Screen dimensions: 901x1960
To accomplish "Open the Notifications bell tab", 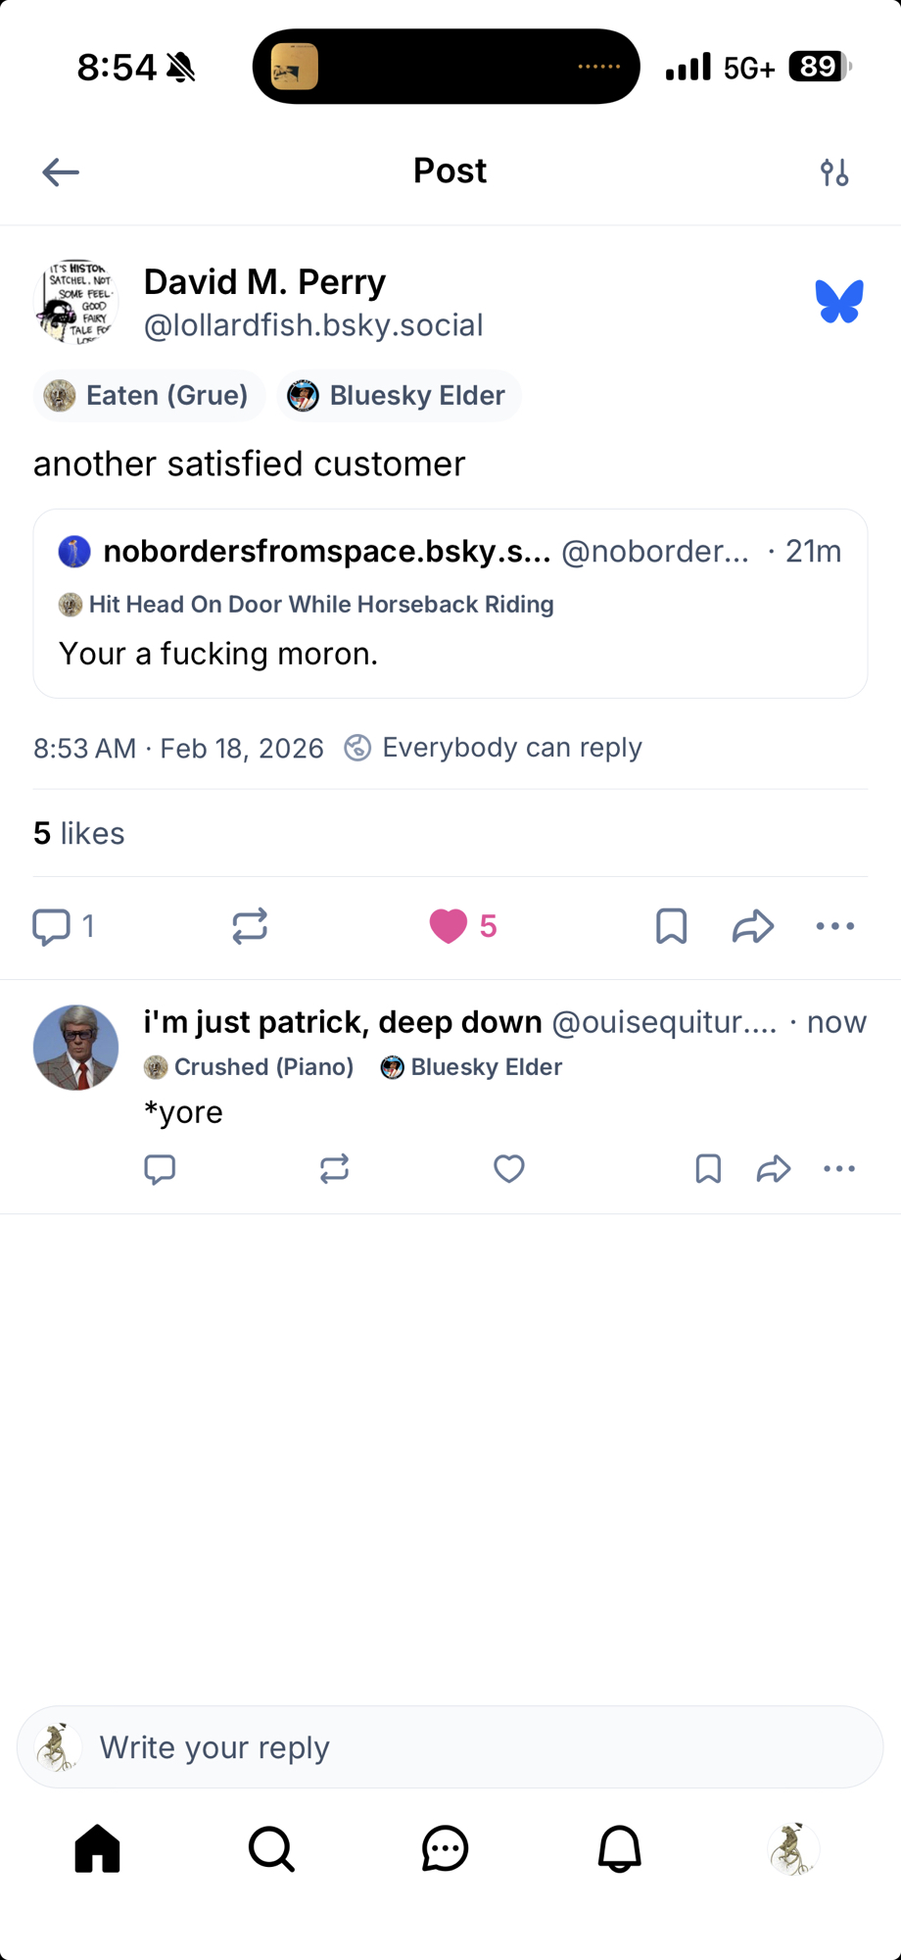I will click(619, 1849).
